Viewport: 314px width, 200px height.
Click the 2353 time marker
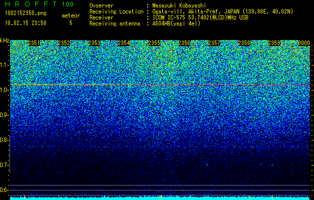94,43
